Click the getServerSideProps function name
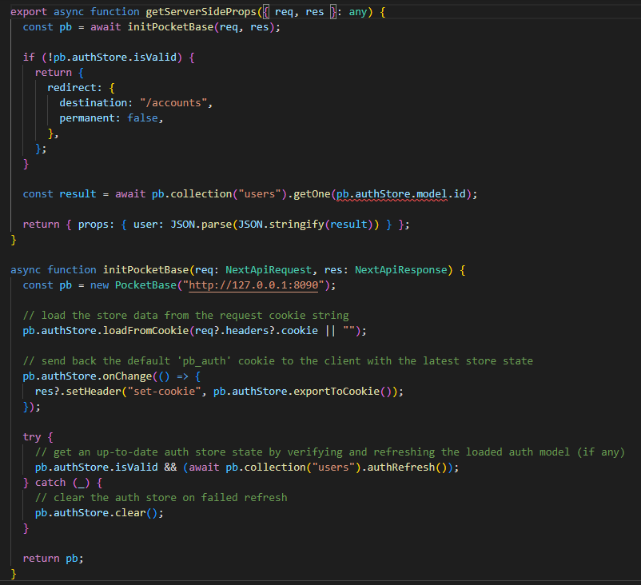Viewport: 641px width, 585px height. click(201, 12)
